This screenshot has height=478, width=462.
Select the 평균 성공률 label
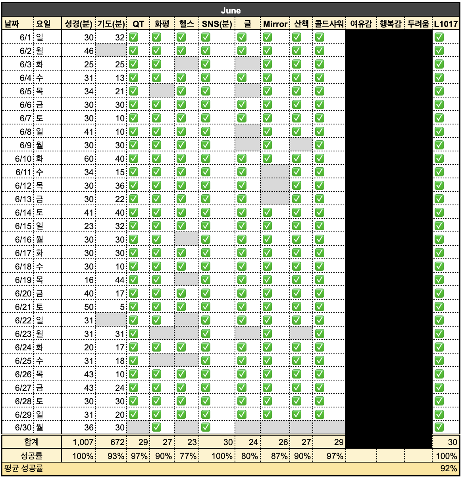[x=23, y=468]
